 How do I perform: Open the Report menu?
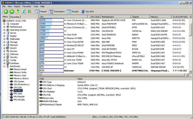(17, 6)
